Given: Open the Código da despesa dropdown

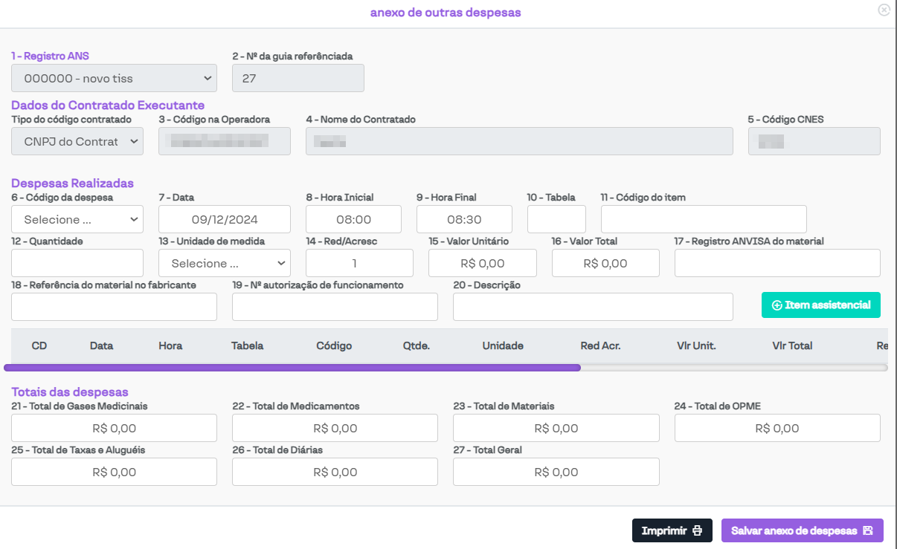Looking at the screenshot, I should (x=77, y=219).
